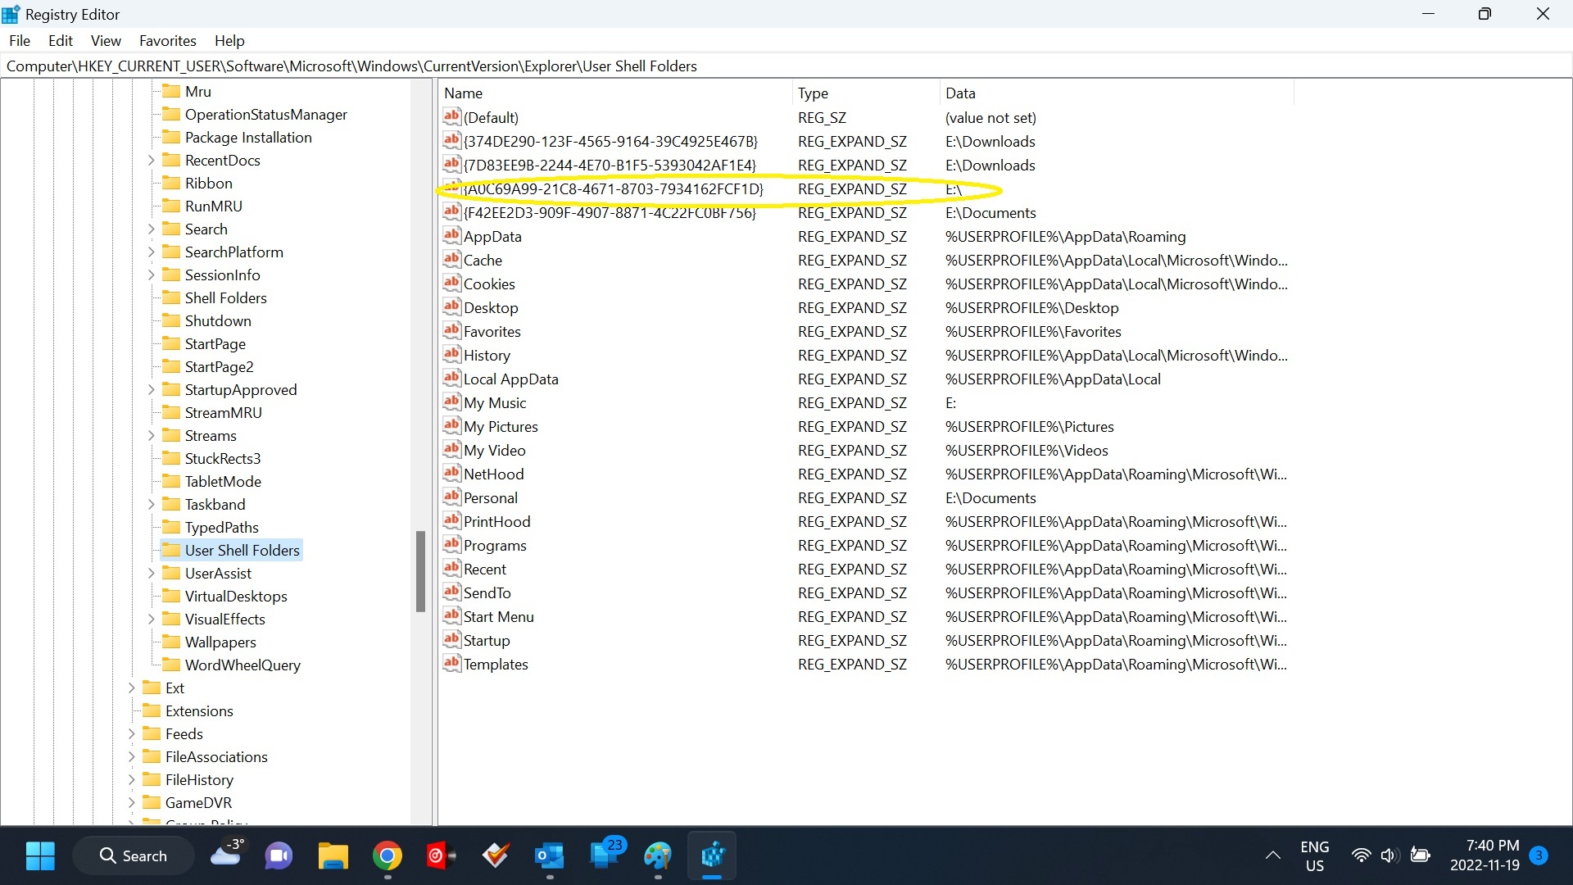Click the Wallpapers key folder icon
The height and width of the screenshot is (885, 1573).
point(171,642)
